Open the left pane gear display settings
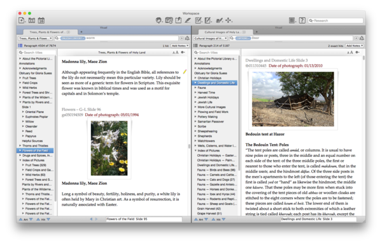 coord(183,53)
